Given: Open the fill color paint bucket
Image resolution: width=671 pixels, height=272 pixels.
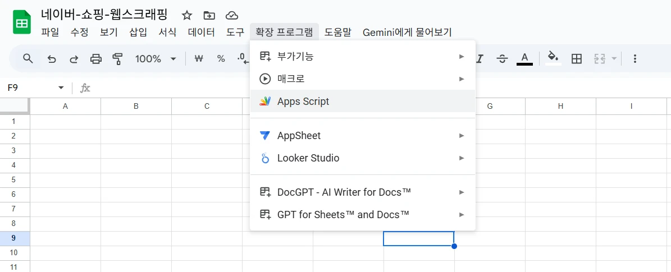Looking at the screenshot, I should click(553, 58).
